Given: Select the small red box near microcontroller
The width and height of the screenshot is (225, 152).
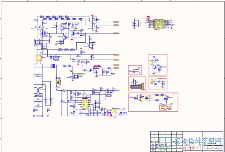Looking at the screenshot, I should [x=148, y=18].
